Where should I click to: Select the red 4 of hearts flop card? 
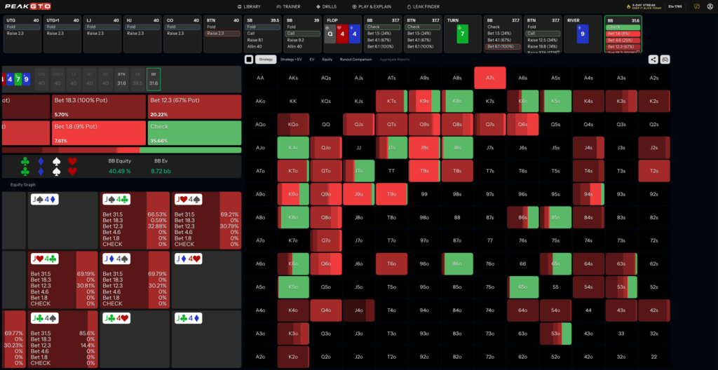[342, 34]
